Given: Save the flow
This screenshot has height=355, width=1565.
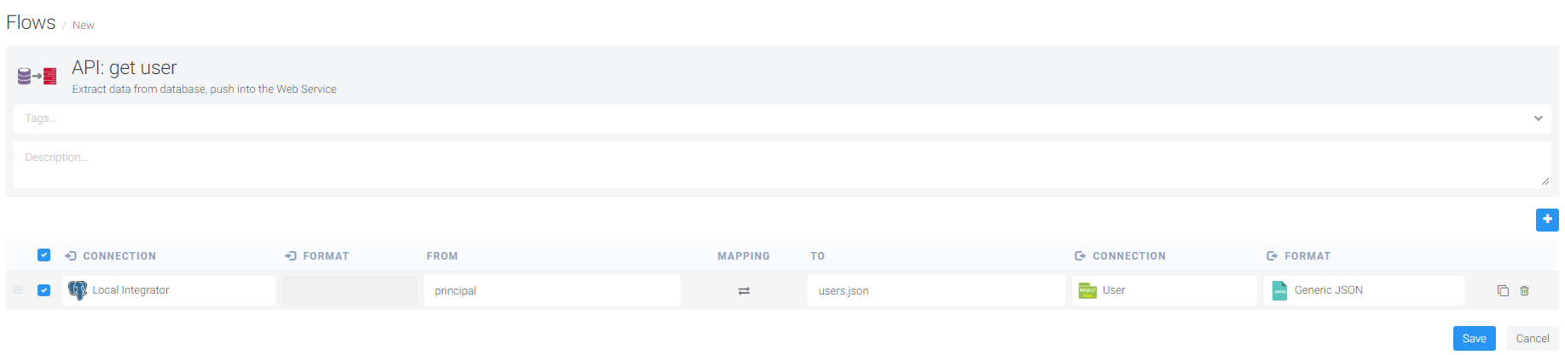Looking at the screenshot, I should pos(1474,338).
